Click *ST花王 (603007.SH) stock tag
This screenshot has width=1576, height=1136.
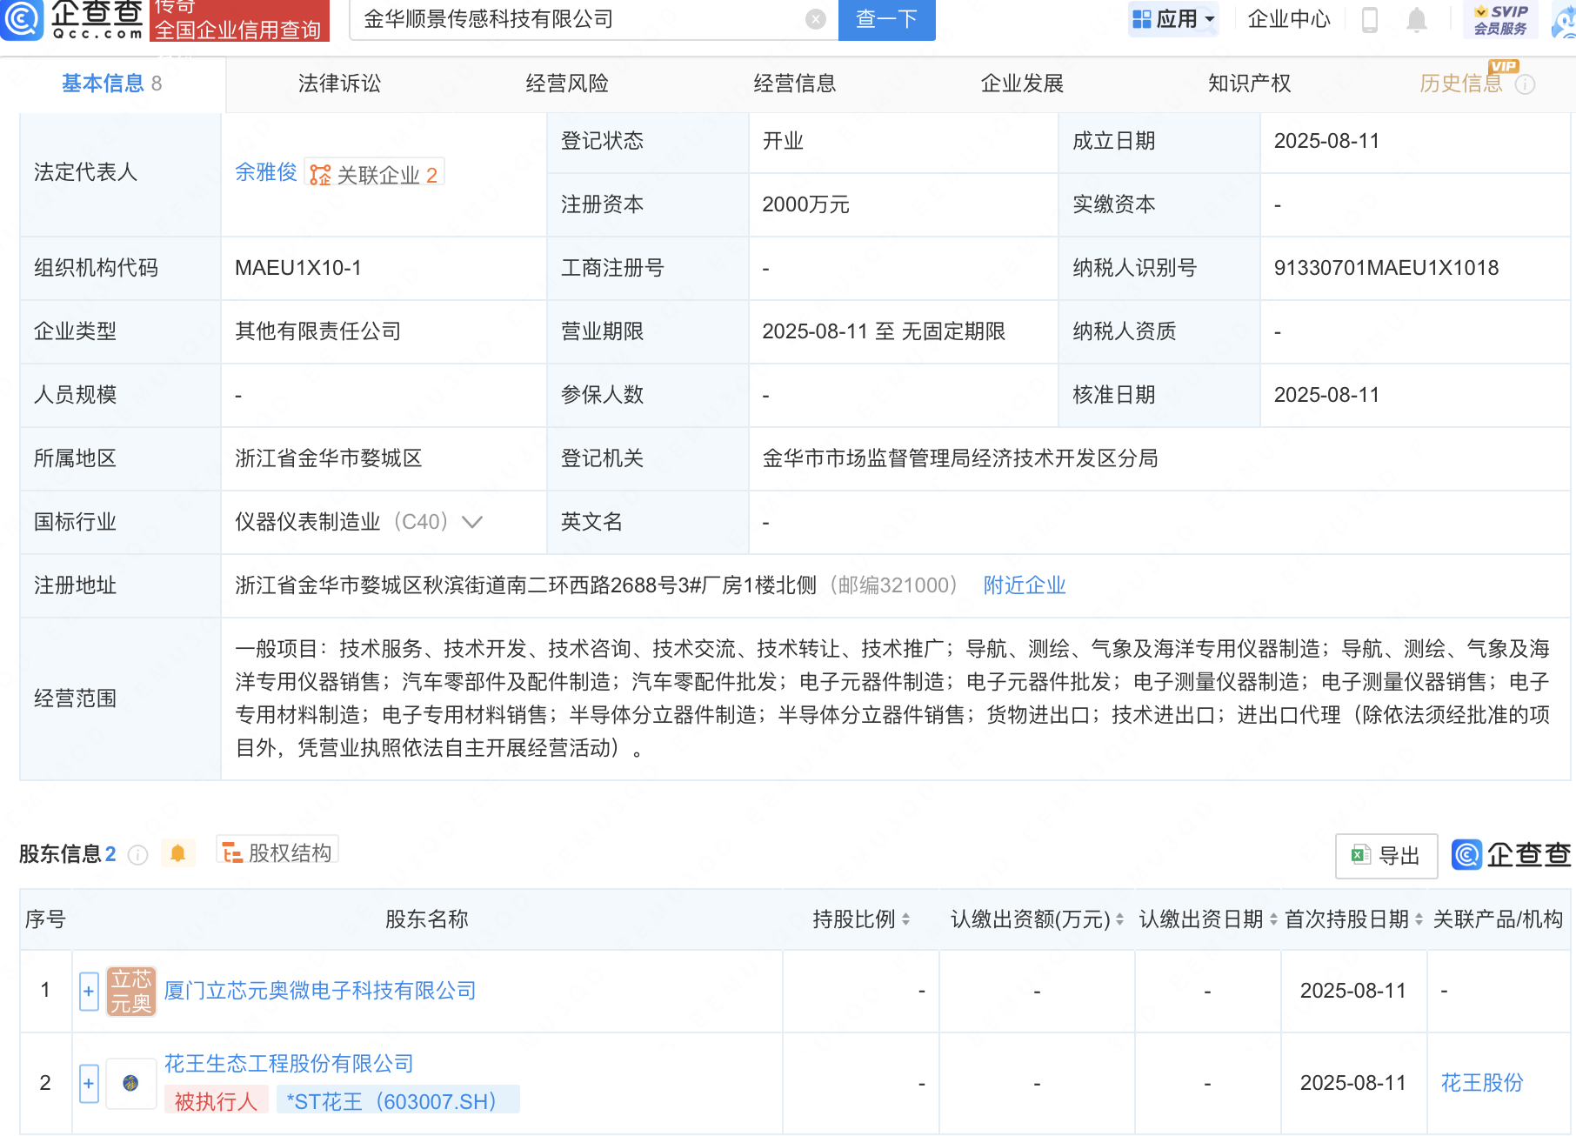(x=398, y=1101)
